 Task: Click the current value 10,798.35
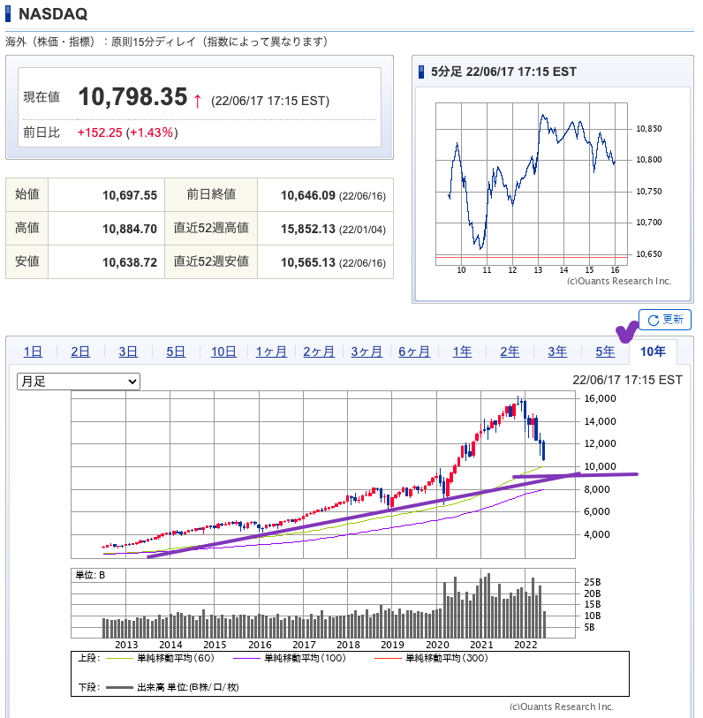[x=132, y=96]
